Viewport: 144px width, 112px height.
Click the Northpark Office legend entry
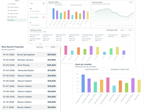61,36
